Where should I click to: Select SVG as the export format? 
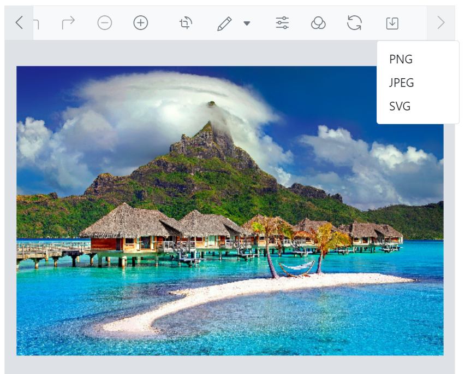[400, 107]
